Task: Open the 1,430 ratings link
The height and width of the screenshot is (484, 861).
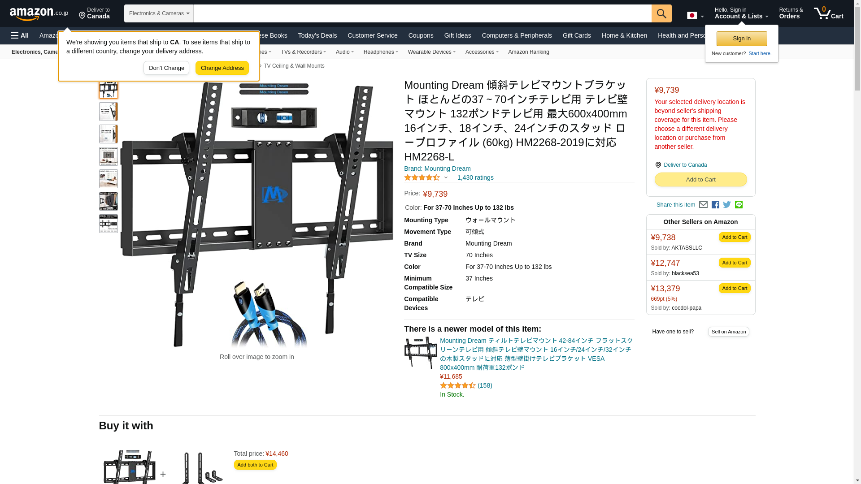Action: pyautogui.click(x=475, y=178)
